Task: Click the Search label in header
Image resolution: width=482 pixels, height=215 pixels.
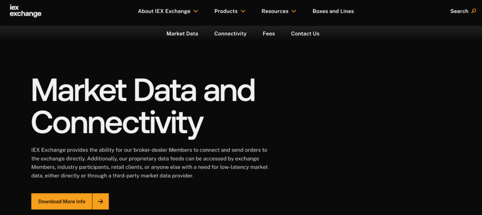Action: 459,11
